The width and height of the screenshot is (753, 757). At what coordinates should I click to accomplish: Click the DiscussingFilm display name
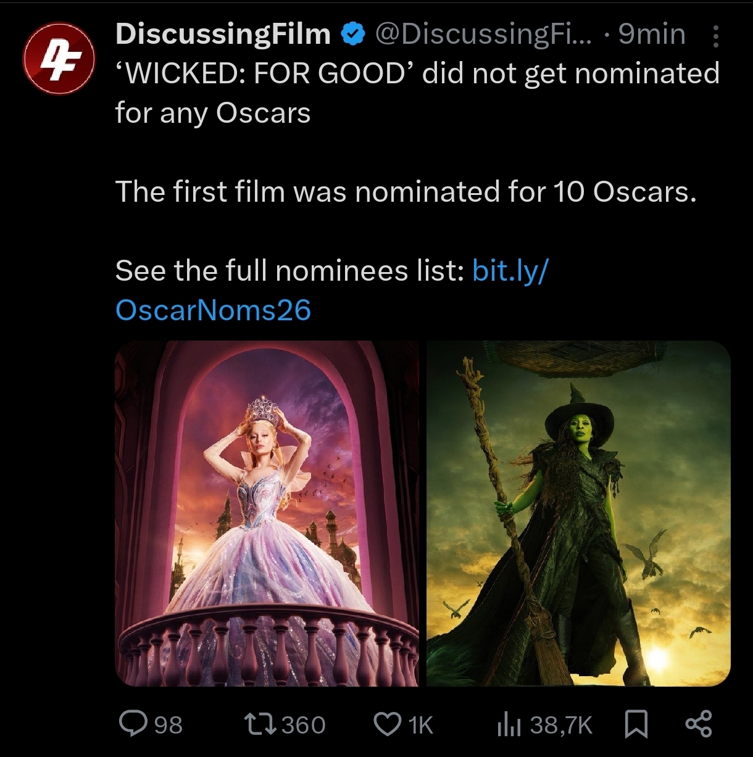coord(223,34)
